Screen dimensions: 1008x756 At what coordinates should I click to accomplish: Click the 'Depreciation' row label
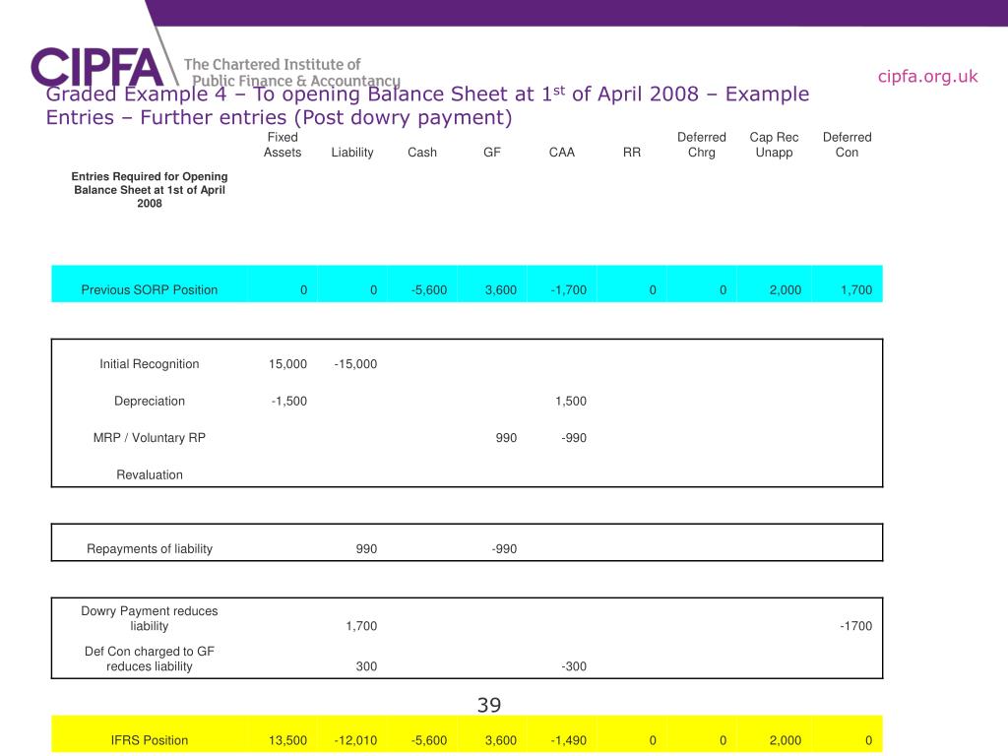pos(150,402)
